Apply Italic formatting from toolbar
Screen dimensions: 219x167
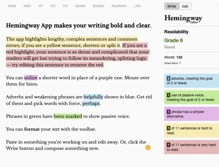click(x=27, y=6)
